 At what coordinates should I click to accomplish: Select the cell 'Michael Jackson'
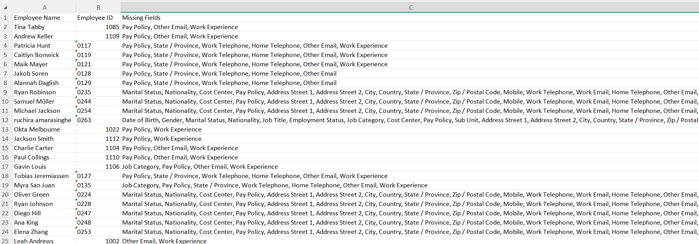tap(44, 111)
